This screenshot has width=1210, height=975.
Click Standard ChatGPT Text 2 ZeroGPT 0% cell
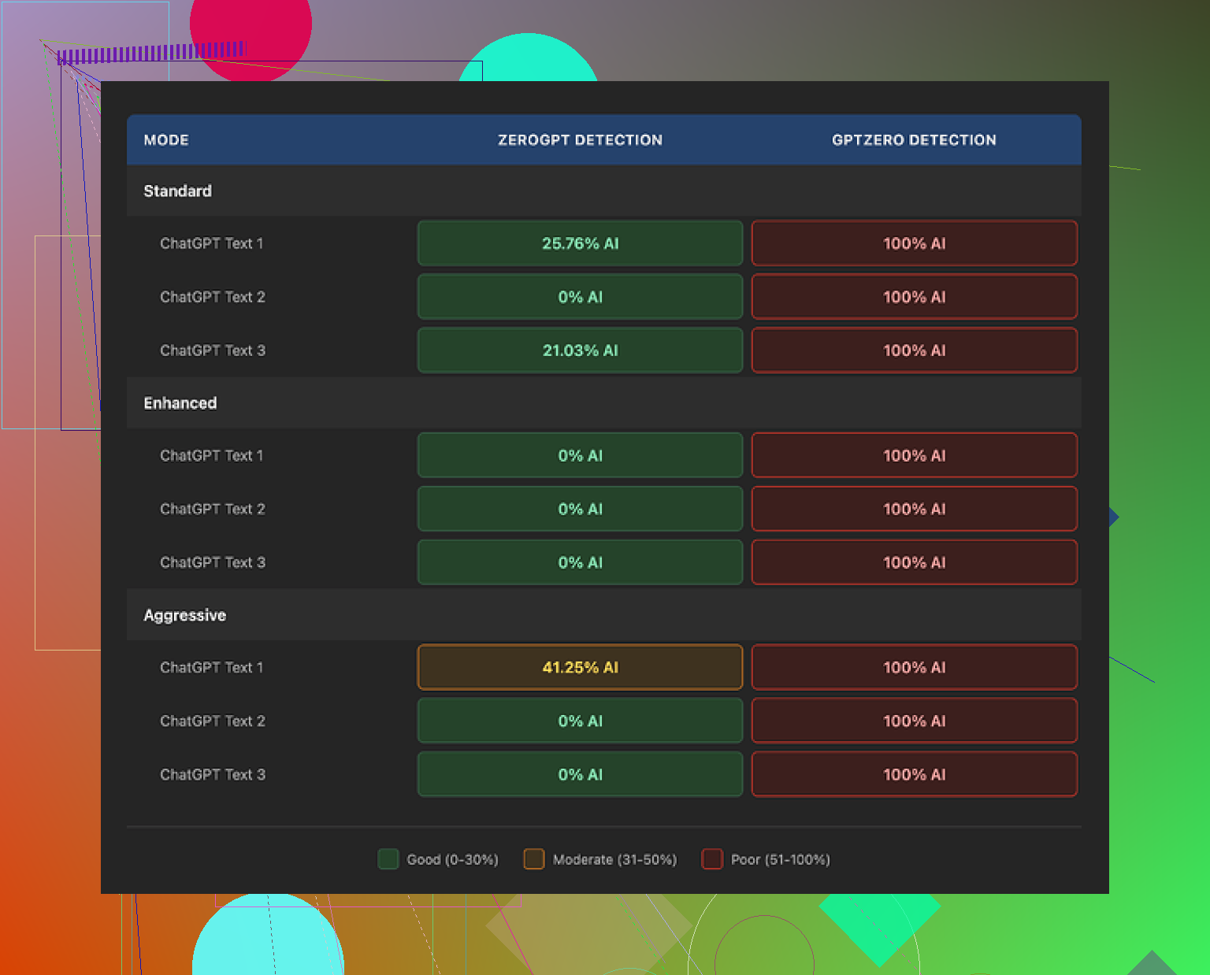tap(580, 297)
